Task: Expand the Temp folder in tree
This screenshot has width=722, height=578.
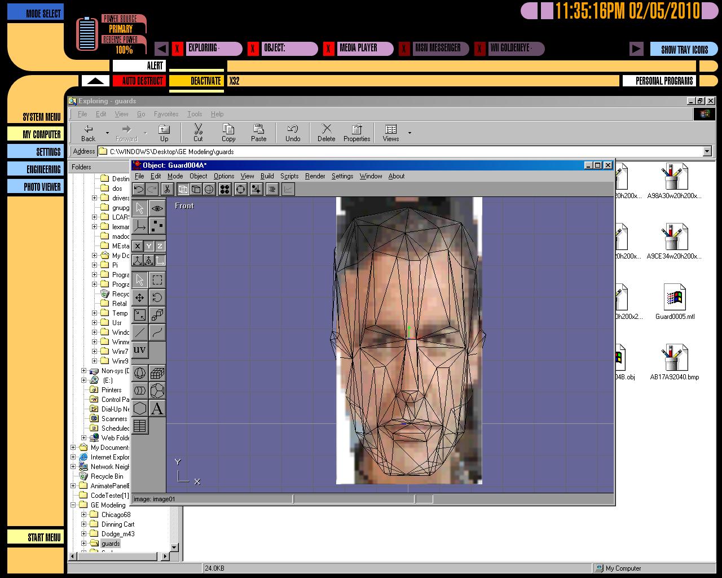Action: [x=95, y=313]
